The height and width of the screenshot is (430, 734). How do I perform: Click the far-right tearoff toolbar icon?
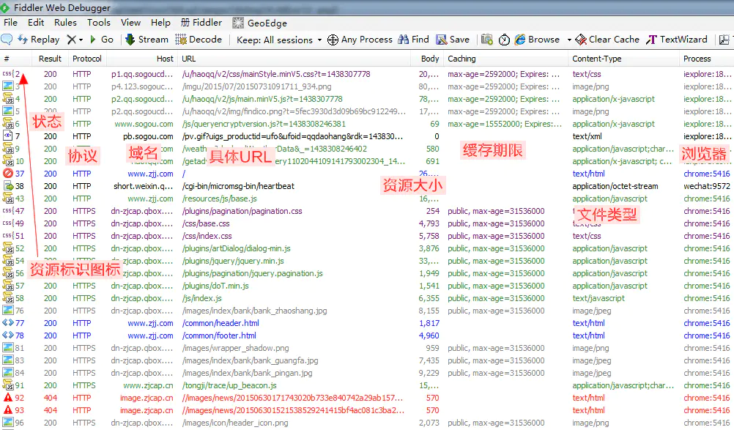point(724,40)
